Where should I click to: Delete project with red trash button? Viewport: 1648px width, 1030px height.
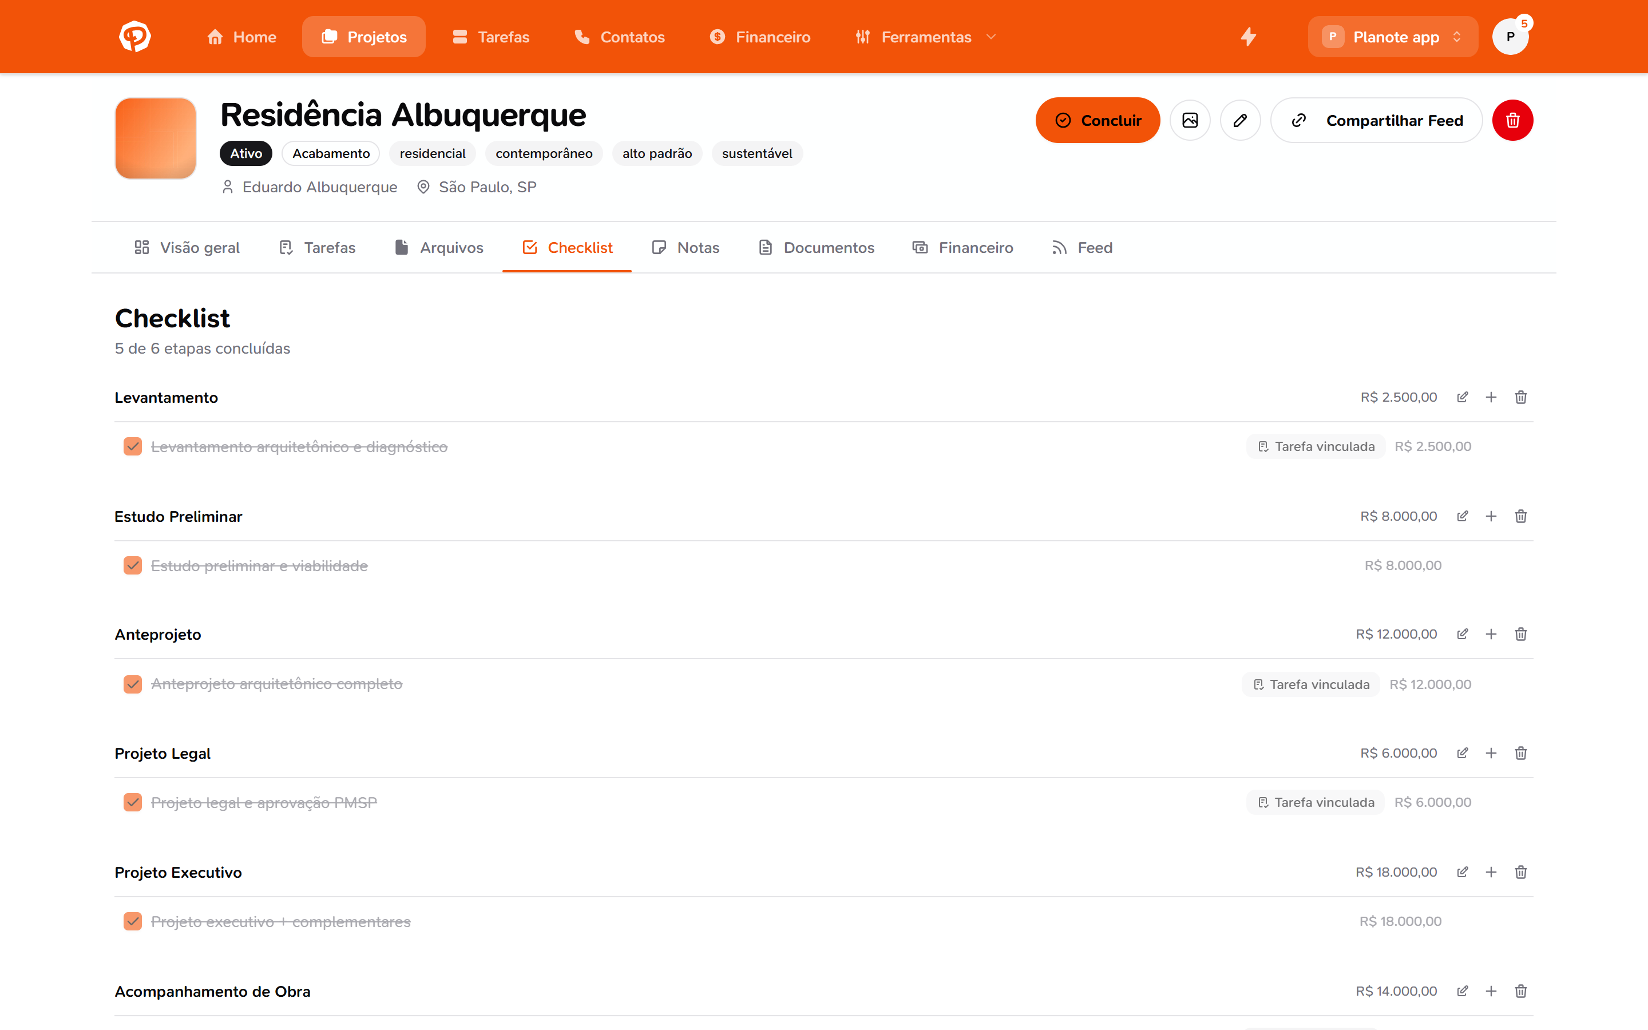[x=1512, y=121]
